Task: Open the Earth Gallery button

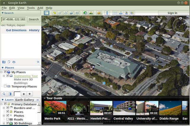Action: [27, 100]
